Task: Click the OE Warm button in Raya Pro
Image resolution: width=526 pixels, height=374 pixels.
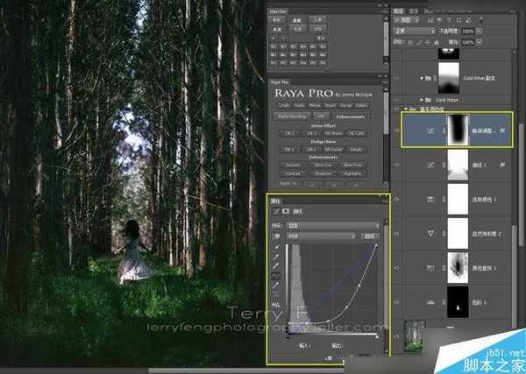Action: tap(333, 133)
